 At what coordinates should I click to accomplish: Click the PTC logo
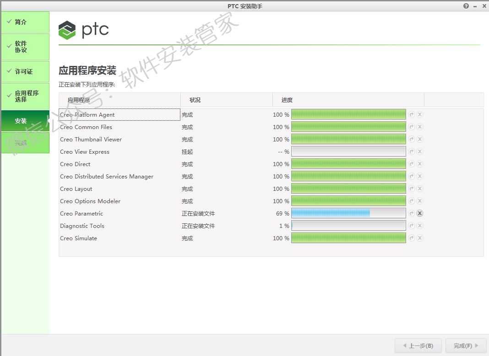(x=84, y=30)
